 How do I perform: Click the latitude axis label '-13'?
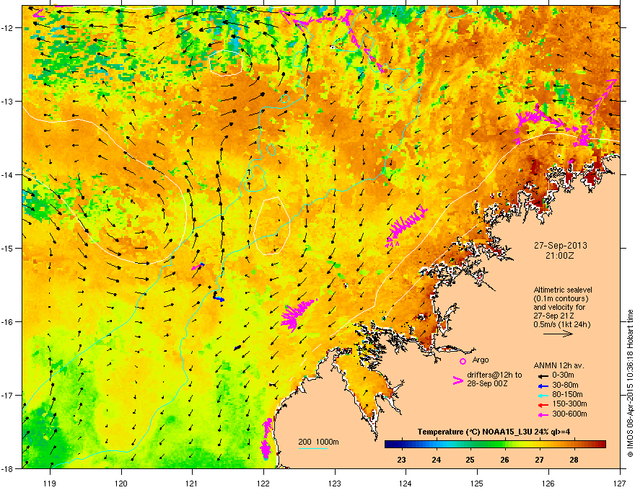click(x=8, y=102)
